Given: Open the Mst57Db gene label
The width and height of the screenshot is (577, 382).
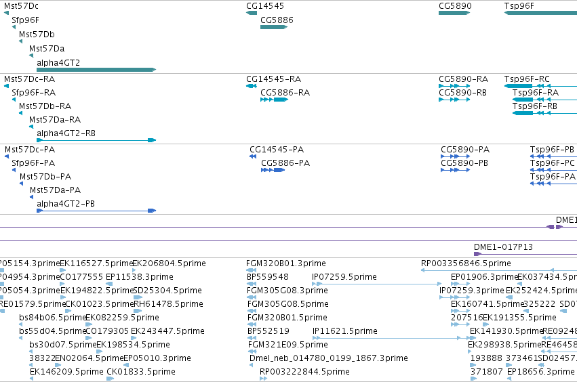Looking at the screenshot, I should click(37, 35).
